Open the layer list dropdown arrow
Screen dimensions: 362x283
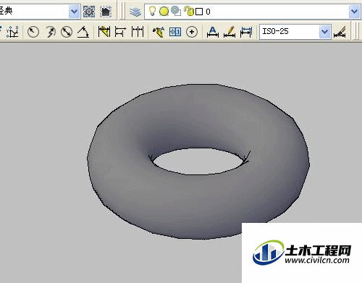tap(354, 12)
